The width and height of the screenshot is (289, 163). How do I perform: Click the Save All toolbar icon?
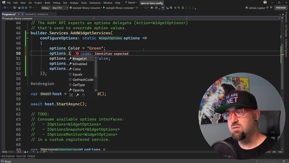(x=26, y=8)
